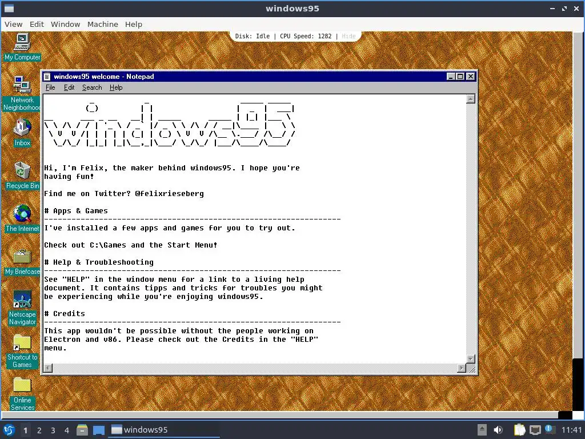The width and height of the screenshot is (585, 439).
Task: Minimize the Notepad window
Action: (451, 77)
